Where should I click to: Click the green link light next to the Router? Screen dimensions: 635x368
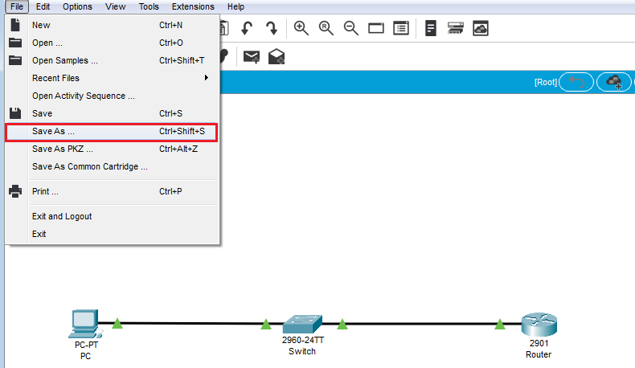(x=500, y=325)
